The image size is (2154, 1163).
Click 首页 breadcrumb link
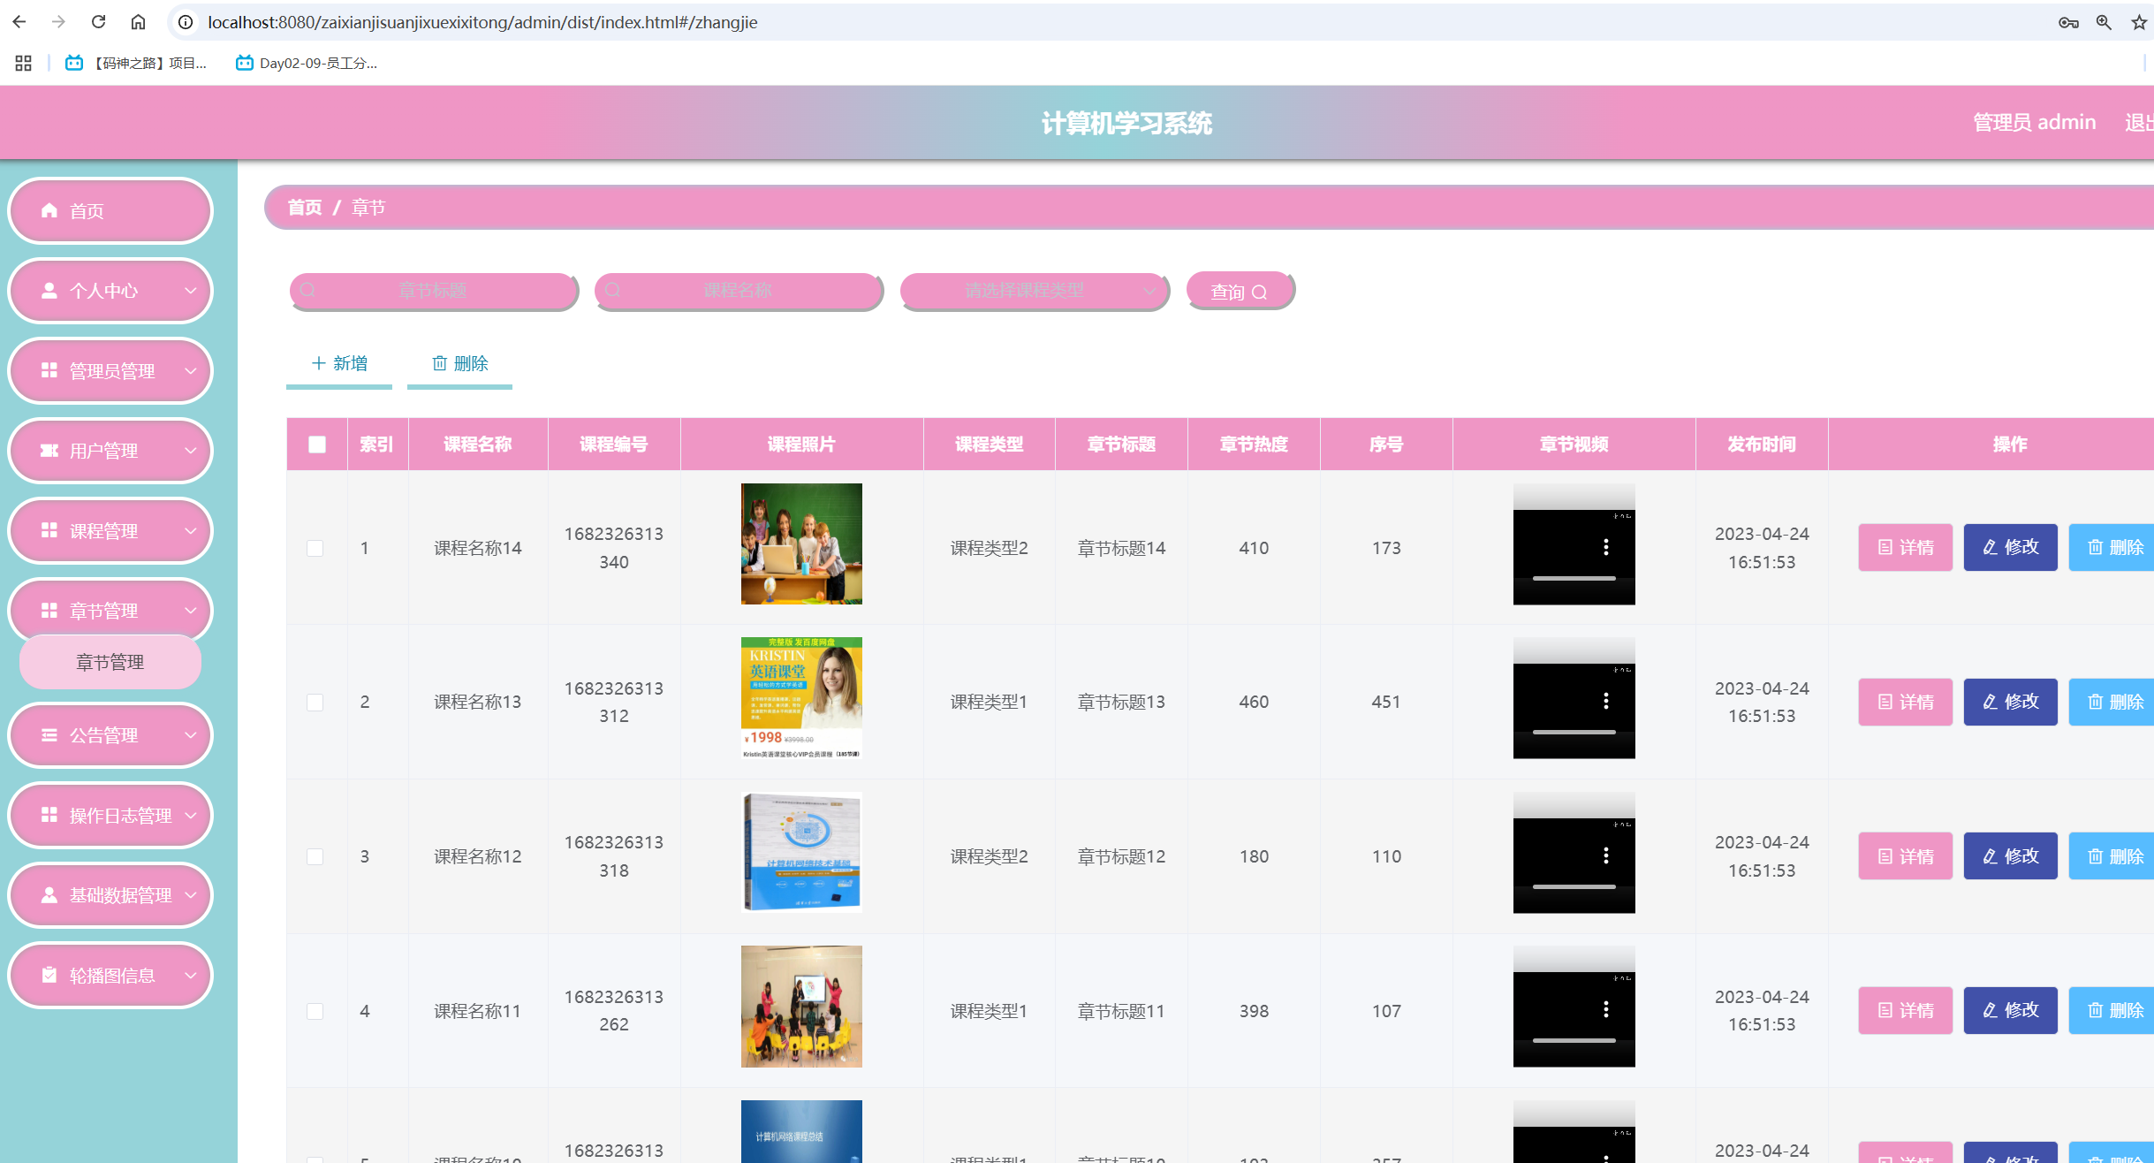click(305, 208)
